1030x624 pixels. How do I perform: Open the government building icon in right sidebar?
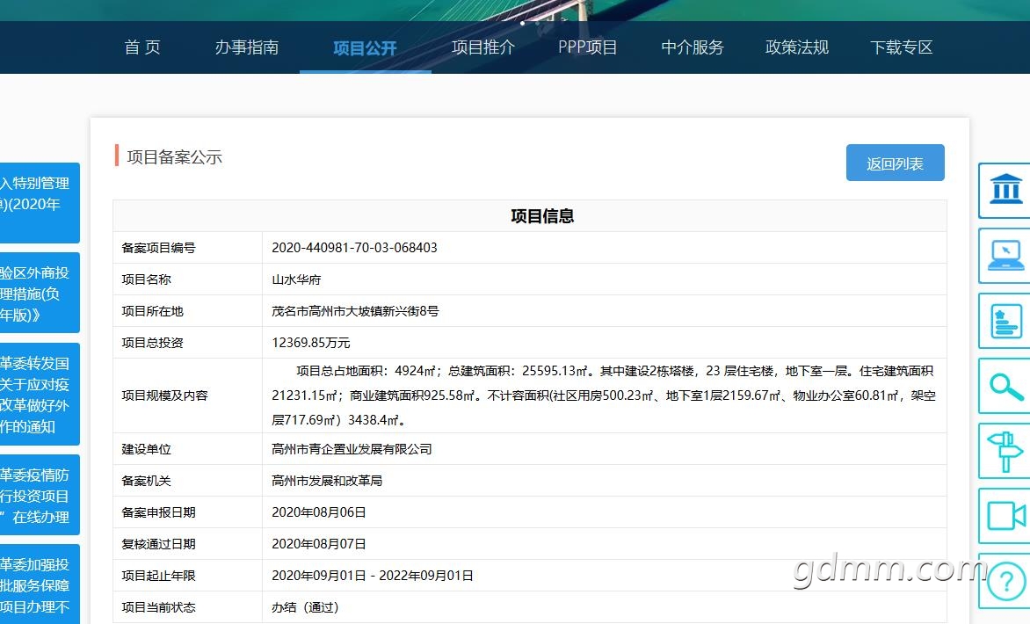point(1005,191)
